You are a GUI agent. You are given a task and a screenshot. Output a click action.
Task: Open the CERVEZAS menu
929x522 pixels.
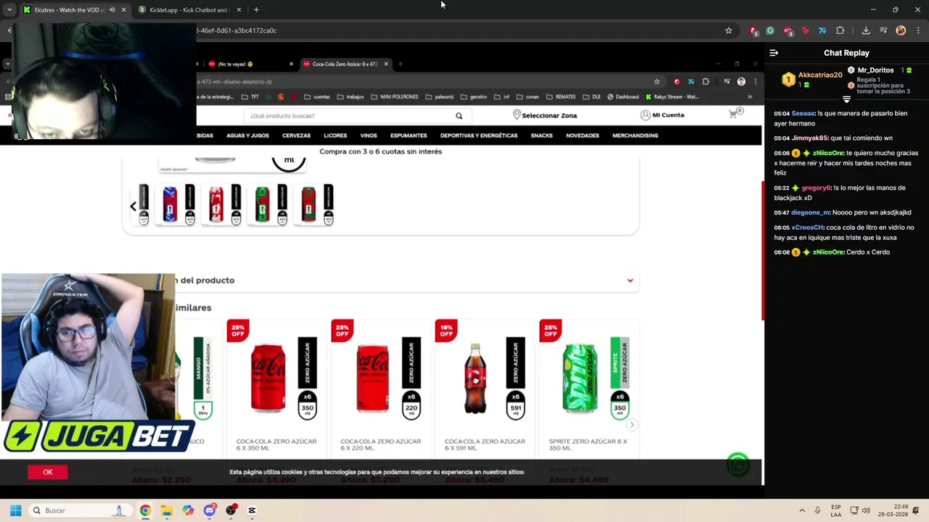click(296, 136)
